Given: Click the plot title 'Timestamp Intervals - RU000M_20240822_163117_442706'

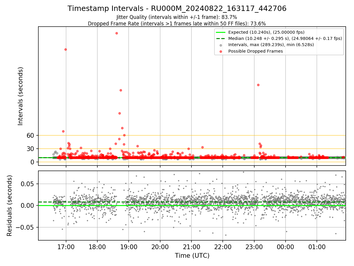Looking at the screenshot, I should [177, 9].
